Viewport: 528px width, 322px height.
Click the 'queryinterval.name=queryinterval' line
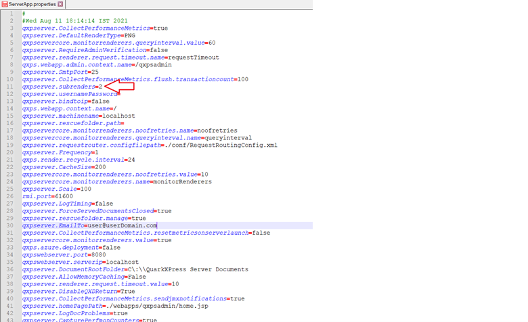click(137, 138)
